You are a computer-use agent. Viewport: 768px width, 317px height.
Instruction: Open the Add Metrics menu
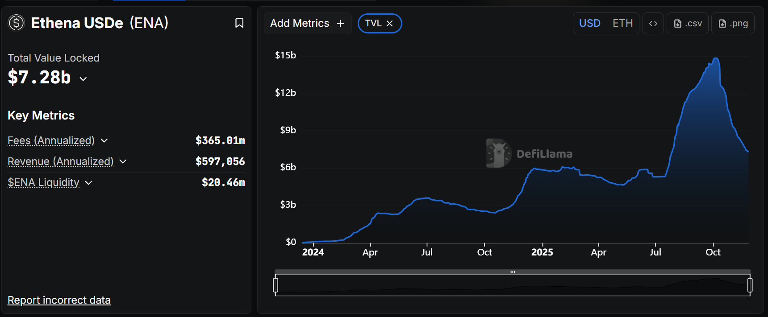tap(300, 24)
